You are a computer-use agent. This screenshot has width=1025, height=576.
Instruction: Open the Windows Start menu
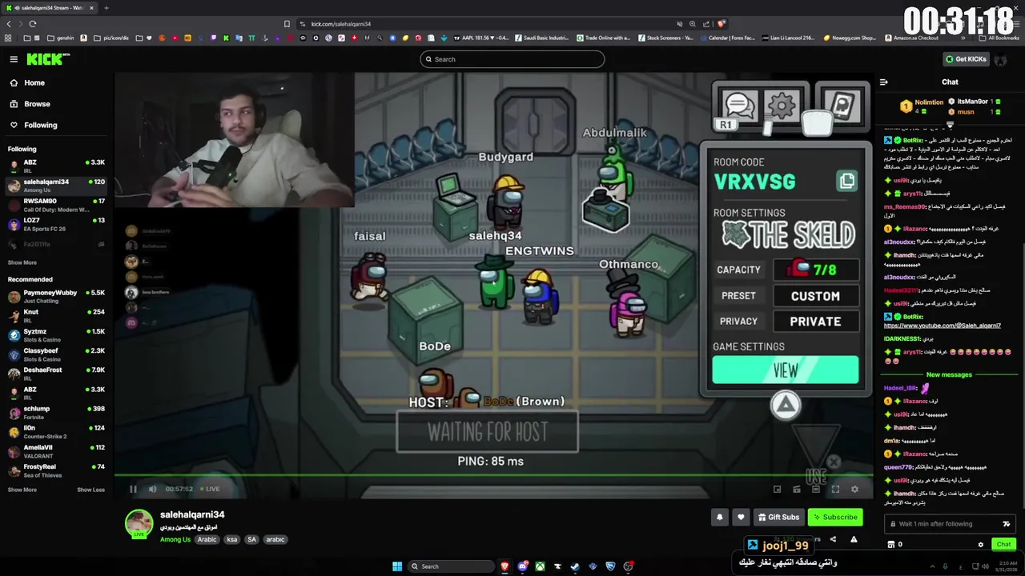(x=397, y=566)
